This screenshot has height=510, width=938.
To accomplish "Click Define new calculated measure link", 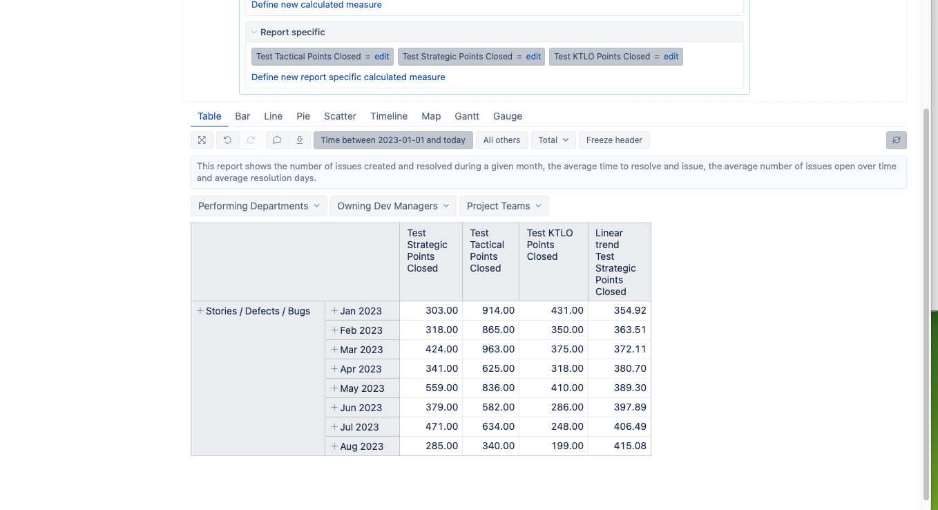I will [316, 5].
